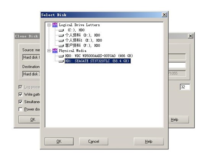Open Help in the Select Disk dialog
This screenshot has height=154, width=202.
coord(149,141)
